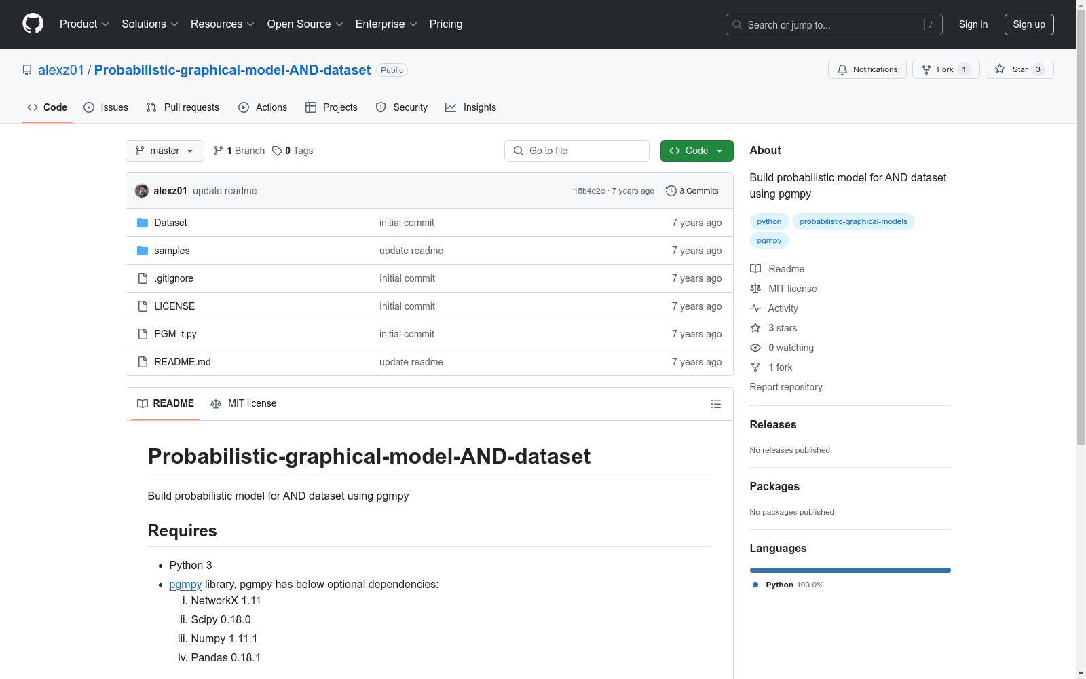Click the fork icon in Fork button
This screenshot has height=679, width=1086.
(926, 69)
